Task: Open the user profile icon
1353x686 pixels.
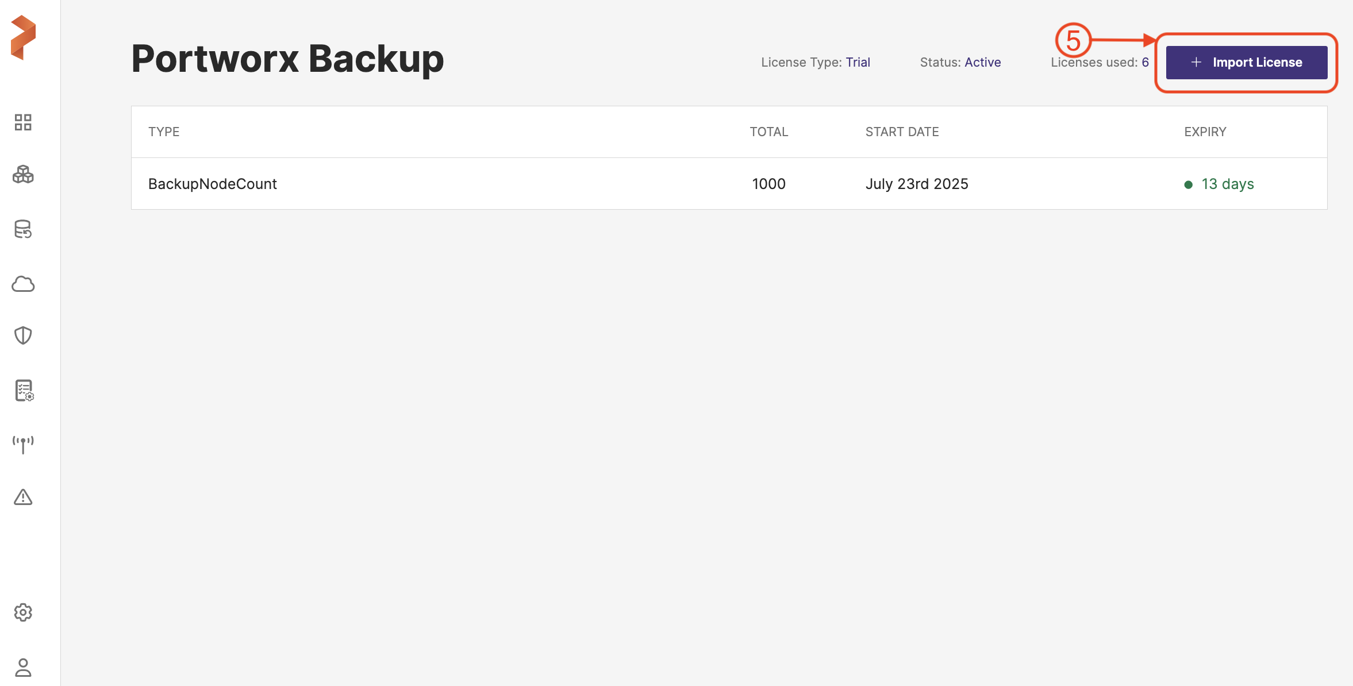Action: tap(23, 667)
